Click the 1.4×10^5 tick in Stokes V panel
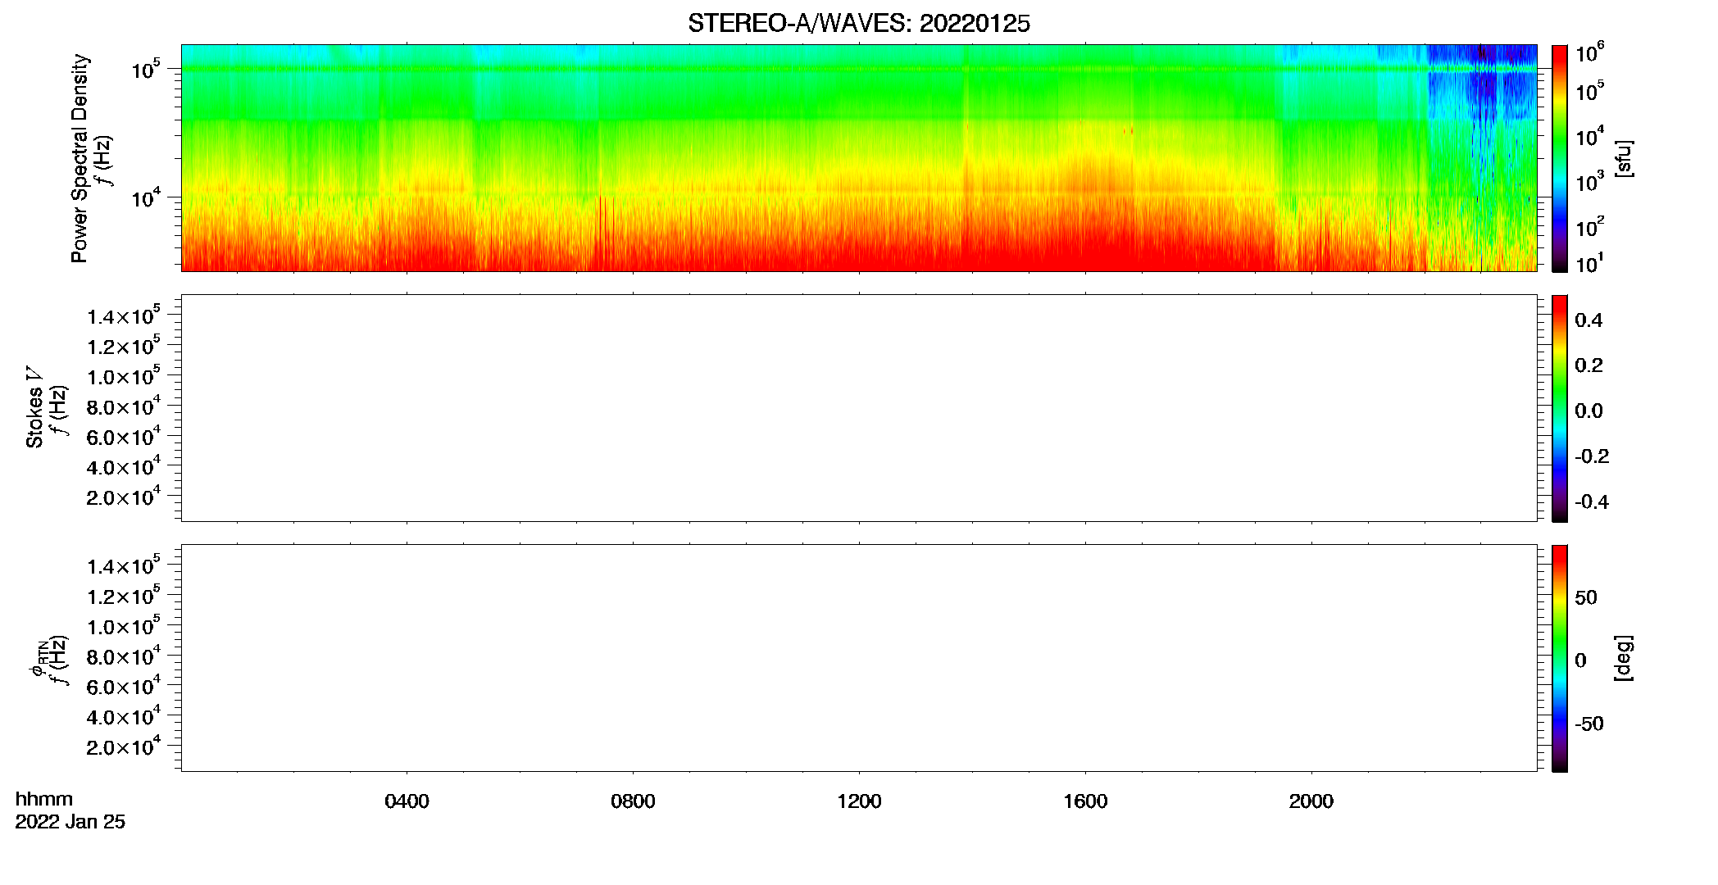This screenshot has width=1718, height=885. point(124,315)
